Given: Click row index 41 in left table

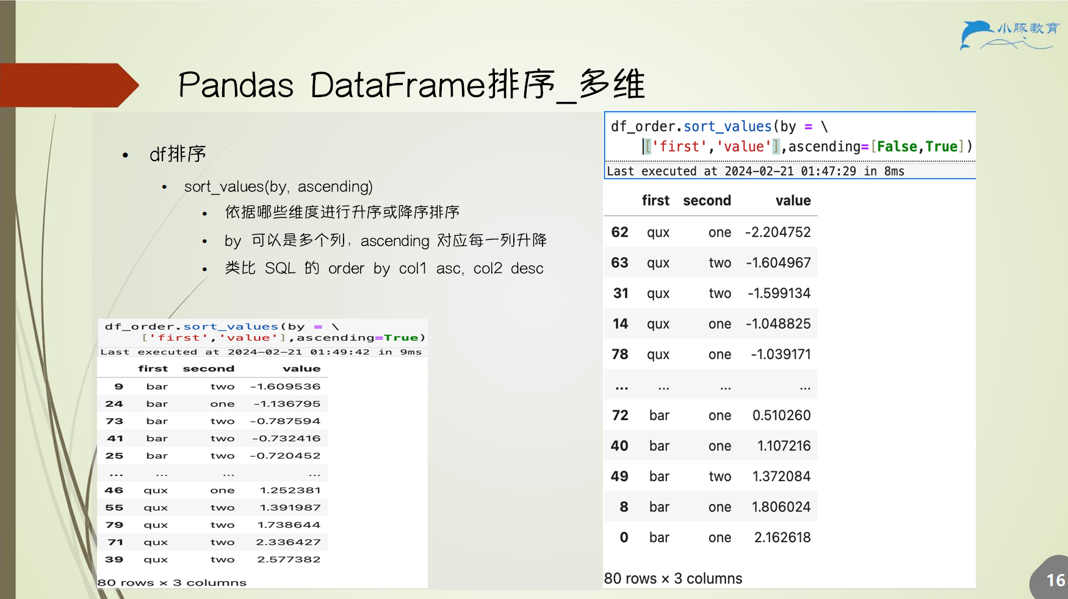Looking at the screenshot, I should 115,438.
